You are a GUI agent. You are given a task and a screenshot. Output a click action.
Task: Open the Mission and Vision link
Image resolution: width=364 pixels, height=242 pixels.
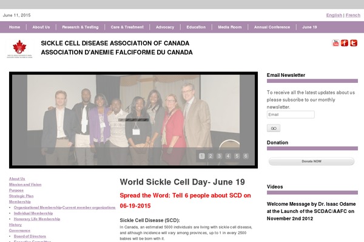click(25, 185)
